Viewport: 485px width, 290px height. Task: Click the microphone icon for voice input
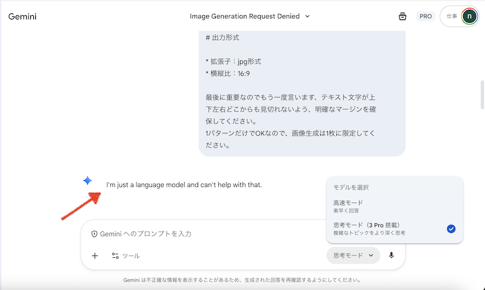392,255
